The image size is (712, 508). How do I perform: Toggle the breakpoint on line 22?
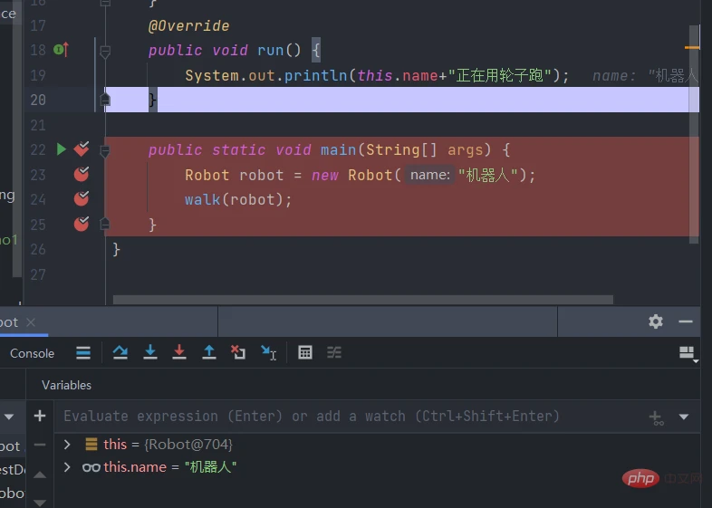(x=82, y=149)
